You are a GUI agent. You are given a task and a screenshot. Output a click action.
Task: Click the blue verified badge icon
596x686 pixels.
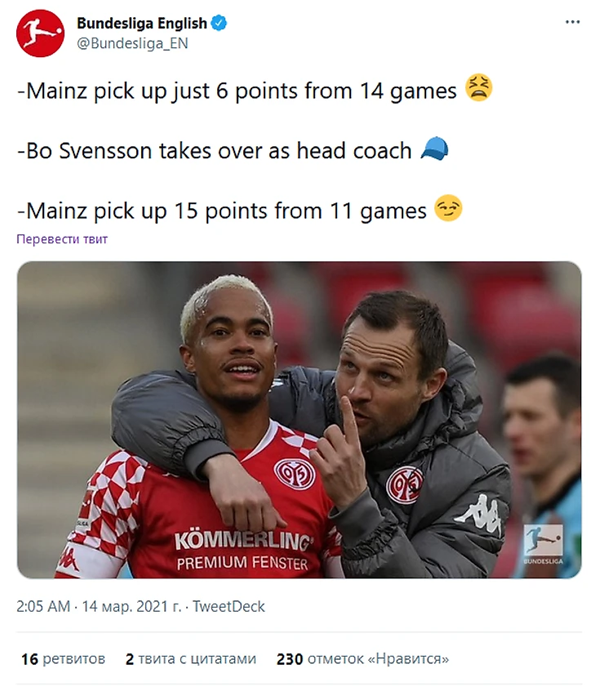[x=219, y=23]
